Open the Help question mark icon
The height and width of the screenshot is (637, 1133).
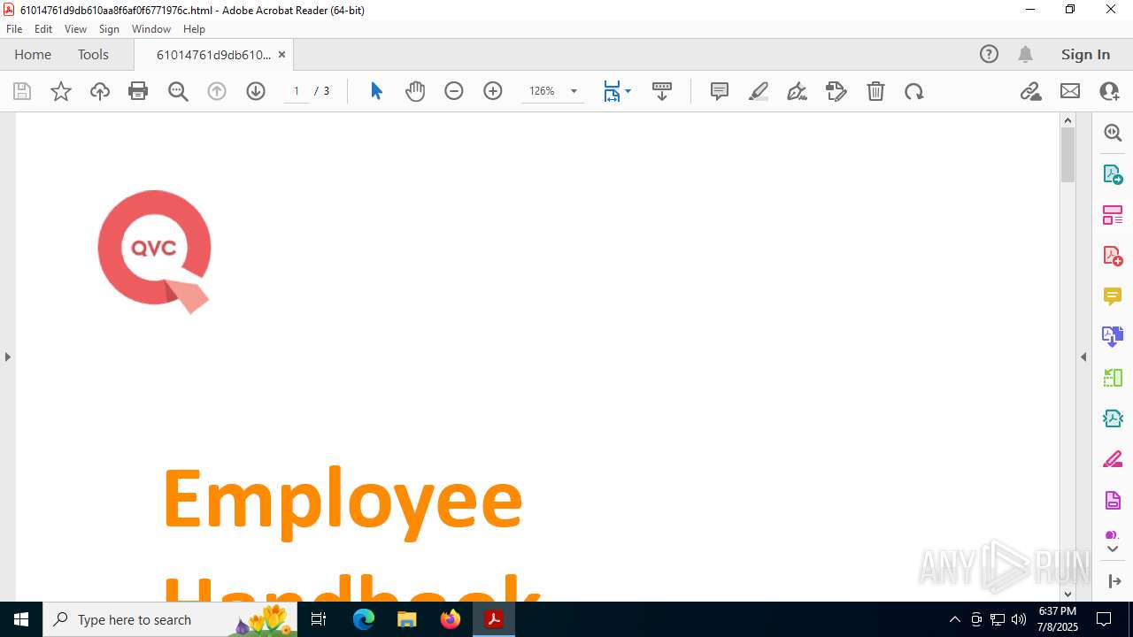tap(989, 54)
